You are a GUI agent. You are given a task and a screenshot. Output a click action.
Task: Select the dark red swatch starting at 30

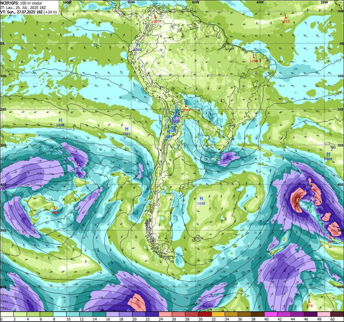pos(205,314)
